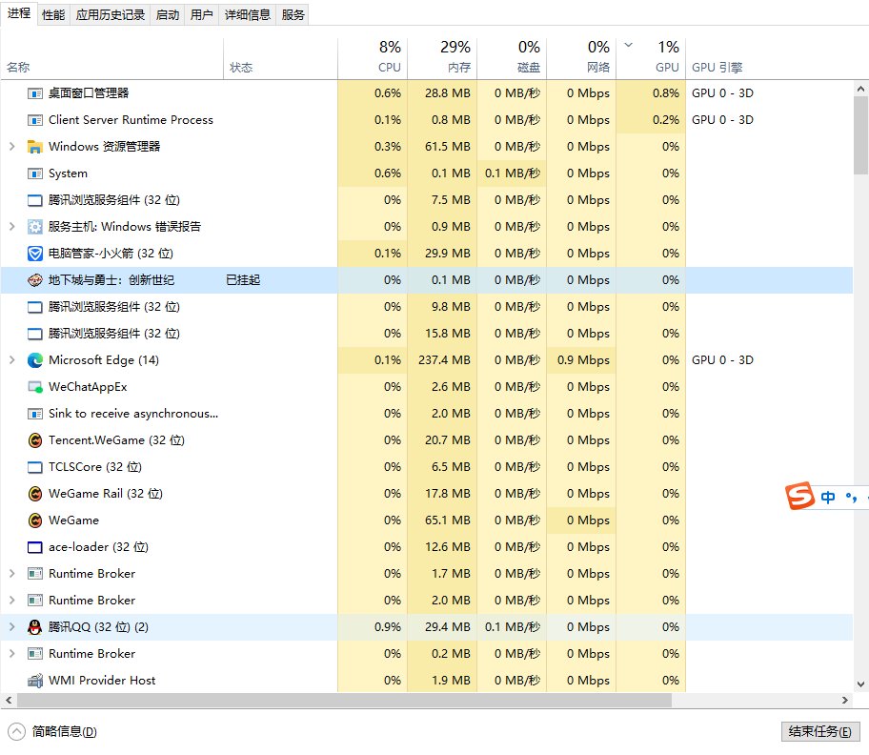
Task: Sort by the 内存 column header
Action: [x=442, y=59]
